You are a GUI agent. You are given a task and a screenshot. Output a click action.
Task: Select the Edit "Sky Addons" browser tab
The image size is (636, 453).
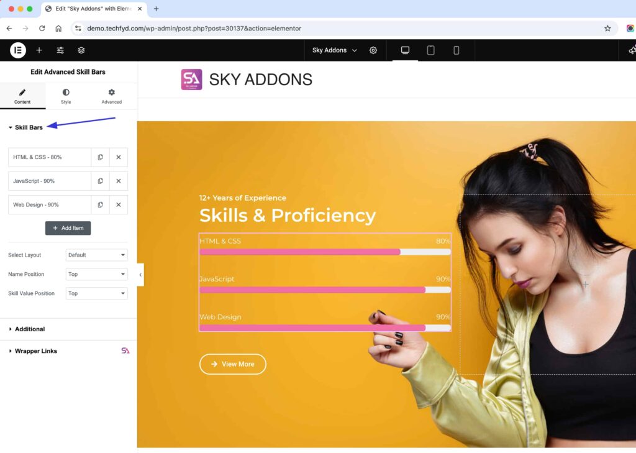tap(93, 9)
